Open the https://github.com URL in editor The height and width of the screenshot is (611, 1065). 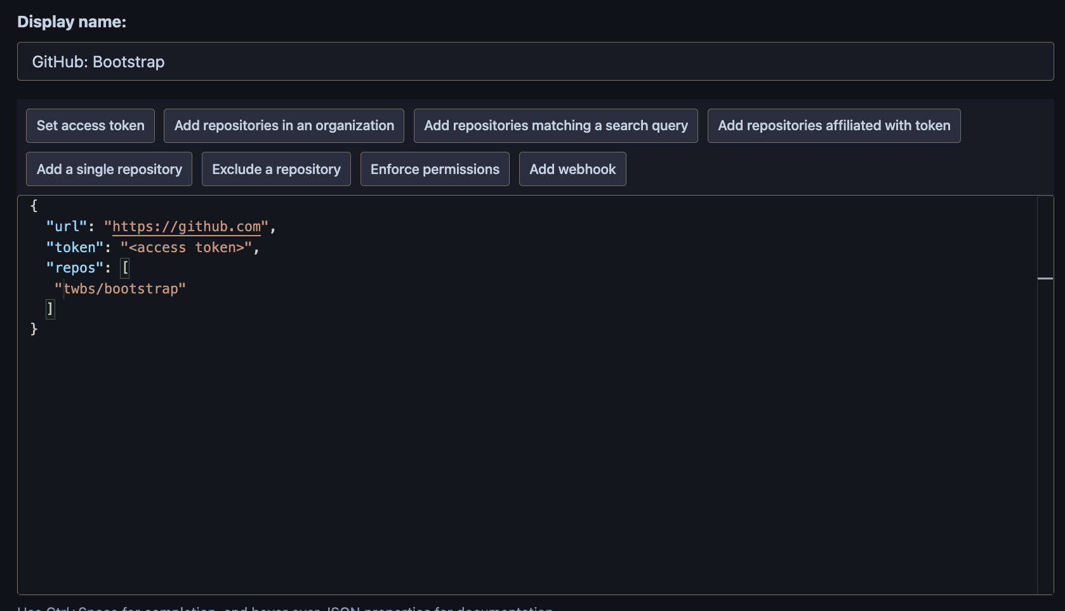point(187,227)
